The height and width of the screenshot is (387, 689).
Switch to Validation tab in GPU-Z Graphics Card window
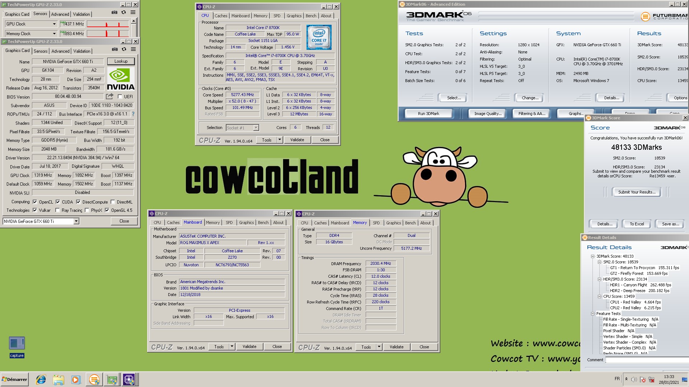click(x=82, y=51)
